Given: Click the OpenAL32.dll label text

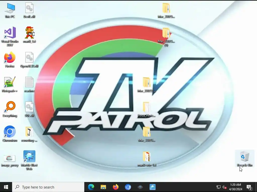Looking at the screenshot, I should 29,66.
